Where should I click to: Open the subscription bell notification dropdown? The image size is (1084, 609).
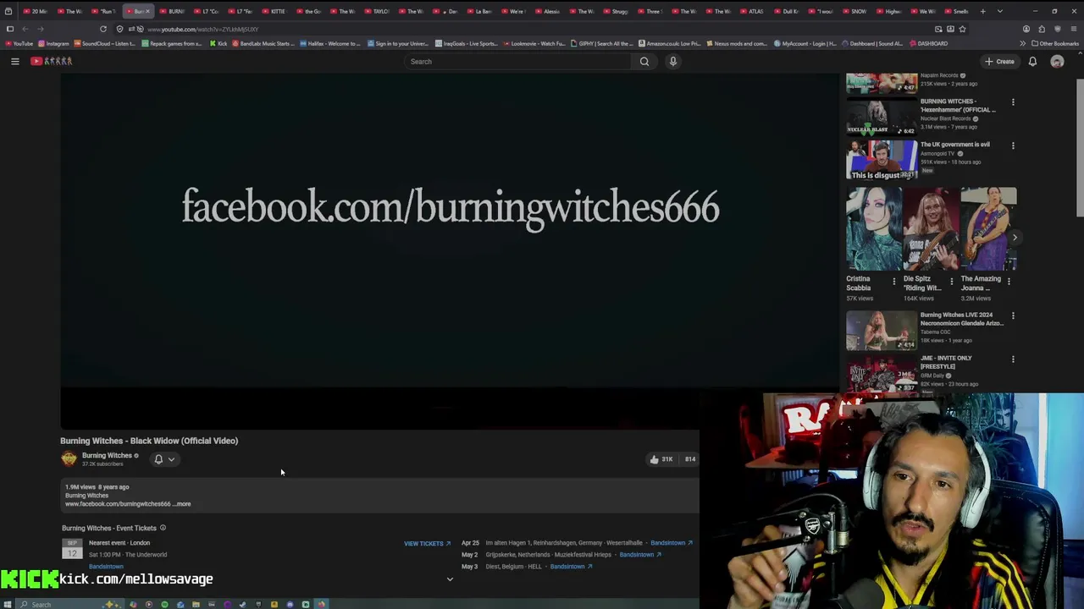164,459
